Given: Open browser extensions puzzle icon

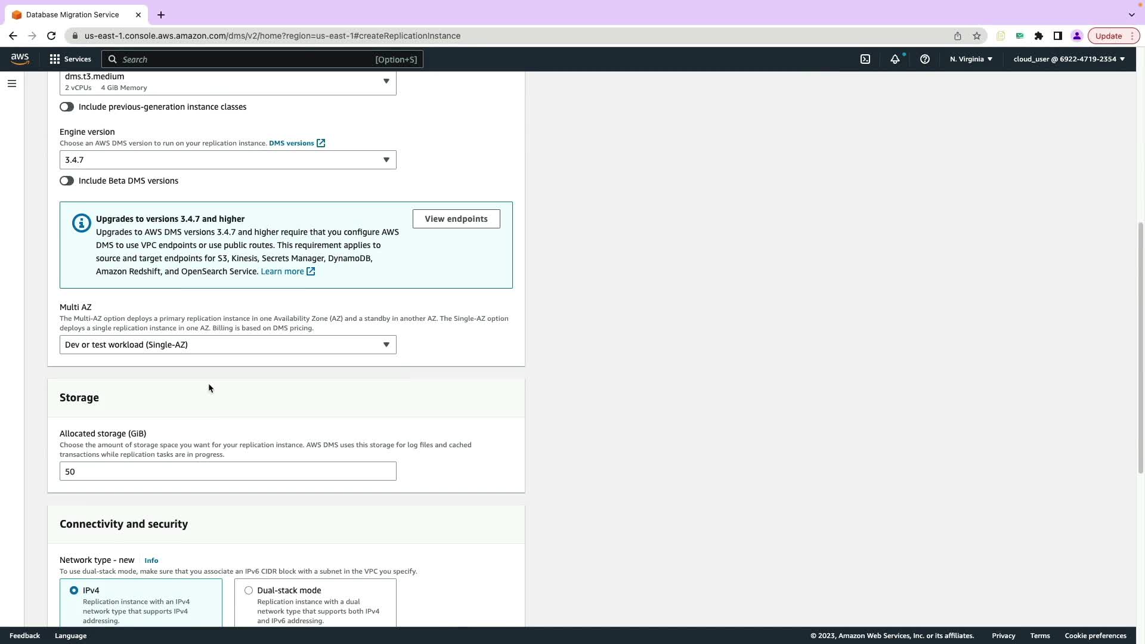Looking at the screenshot, I should 1039,36.
